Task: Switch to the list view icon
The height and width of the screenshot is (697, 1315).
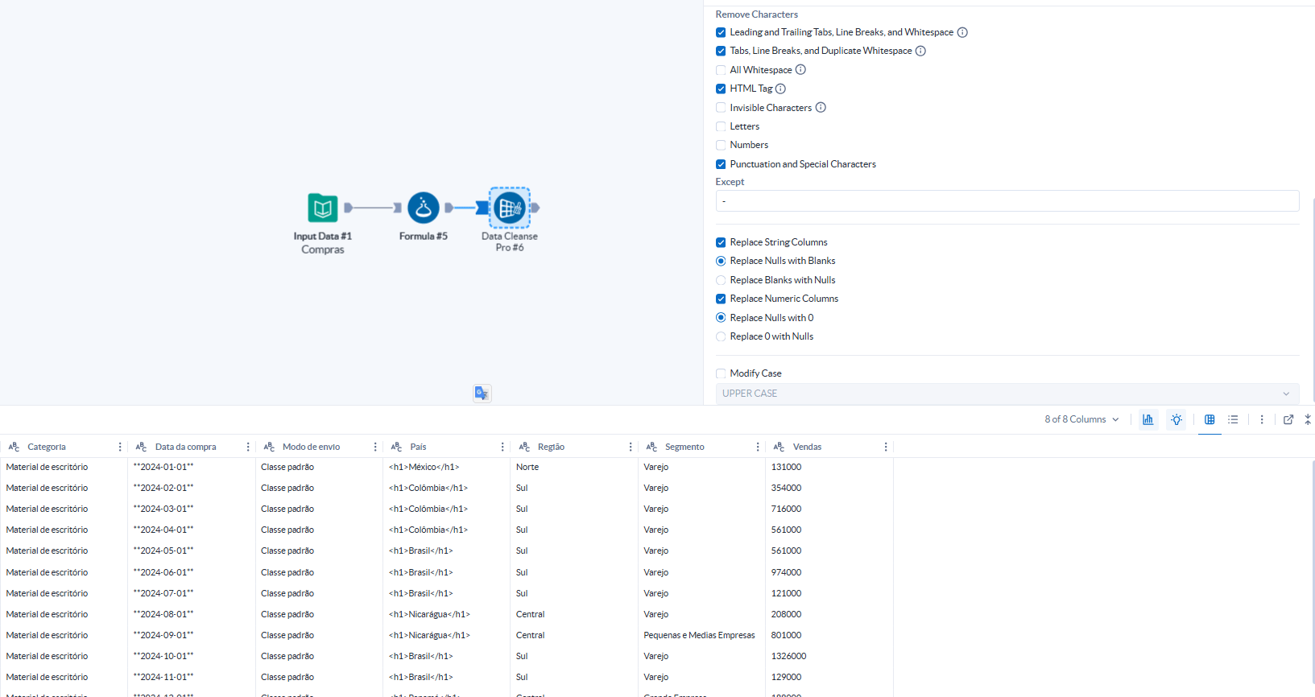Action: (1233, 419)
